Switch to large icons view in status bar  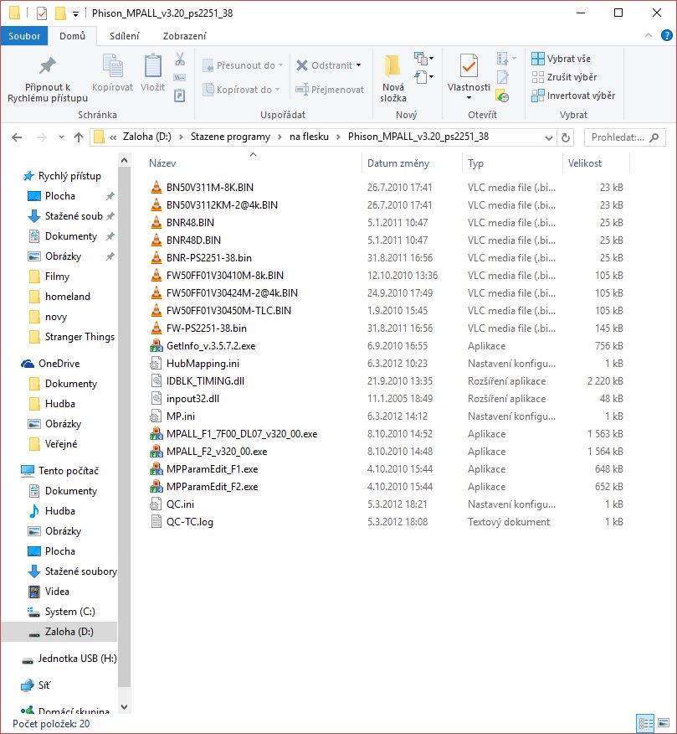[664, 723]
